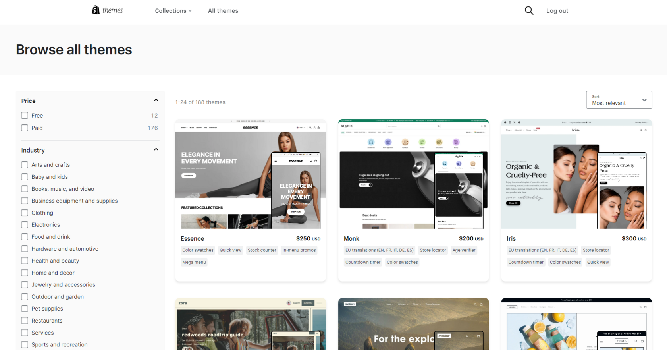This screenshot has width=667, height=350.
Task: Open the Sort Most relevant dropdown
Action: [619, 100]
